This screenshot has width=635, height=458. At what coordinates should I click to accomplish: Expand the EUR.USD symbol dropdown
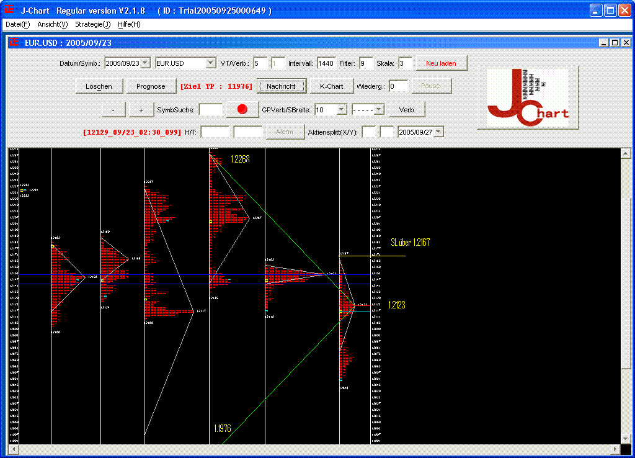(x=210, y=63)
